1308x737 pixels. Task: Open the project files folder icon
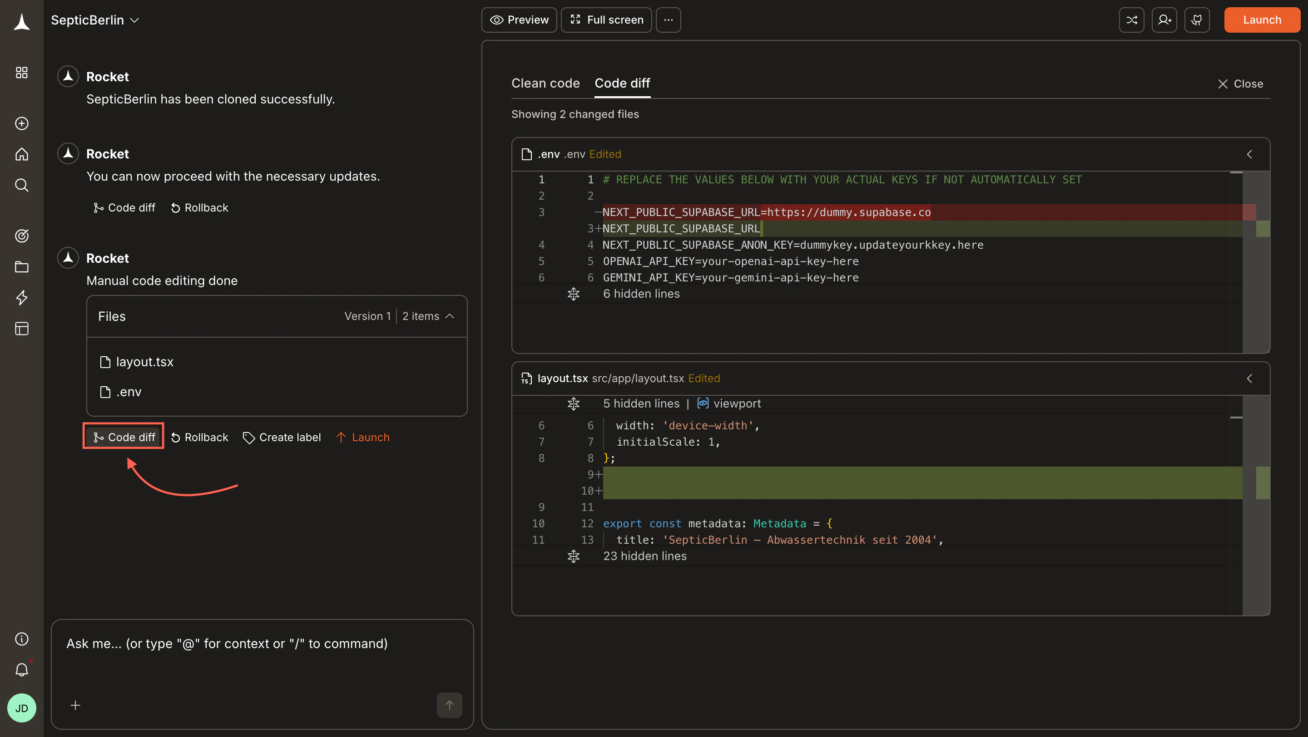[21, 267]
